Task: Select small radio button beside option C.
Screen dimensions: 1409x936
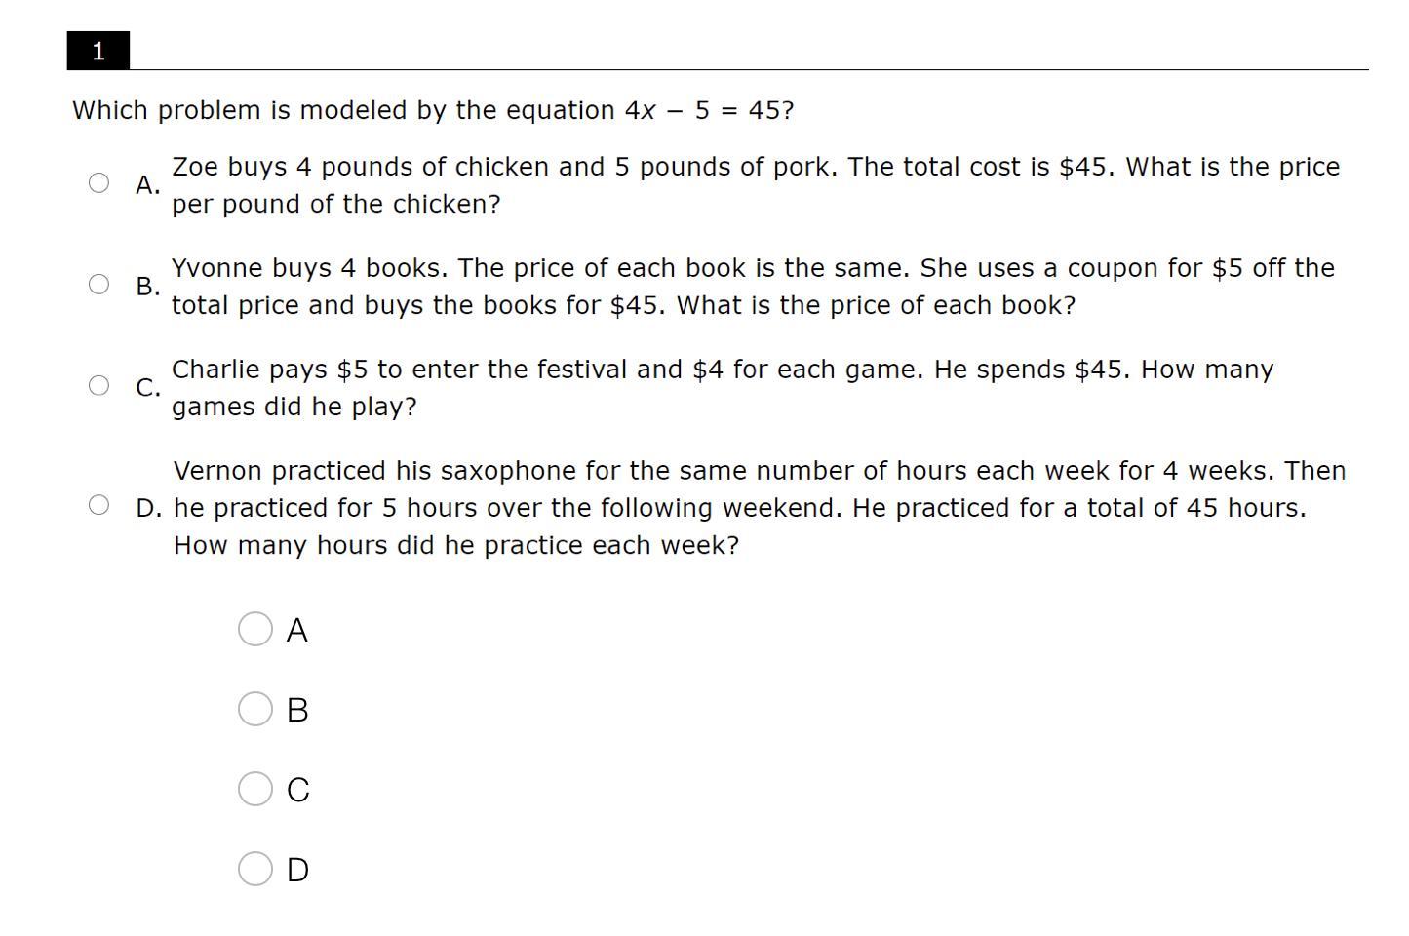Action: [x=98, y=385]
